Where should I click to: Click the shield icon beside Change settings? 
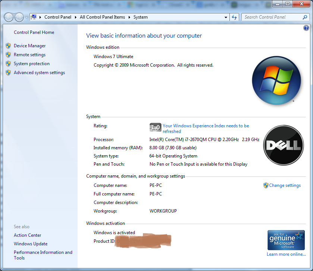(x=266, y=185)
